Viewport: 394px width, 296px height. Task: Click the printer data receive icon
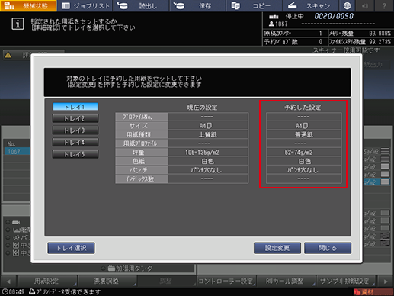32,292
